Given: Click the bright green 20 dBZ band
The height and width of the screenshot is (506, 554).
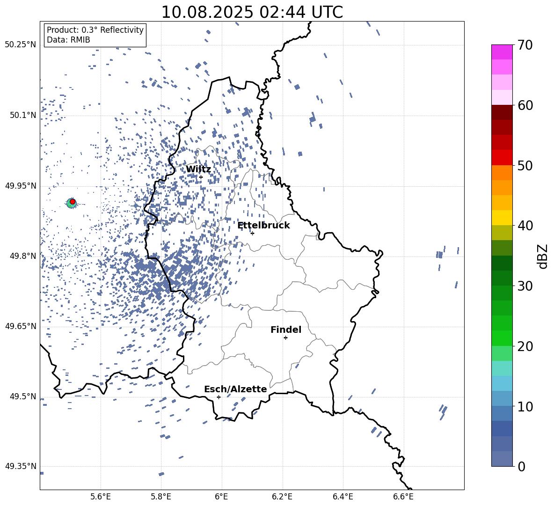Looking at the screenshot, I should (x=502, y=338).
